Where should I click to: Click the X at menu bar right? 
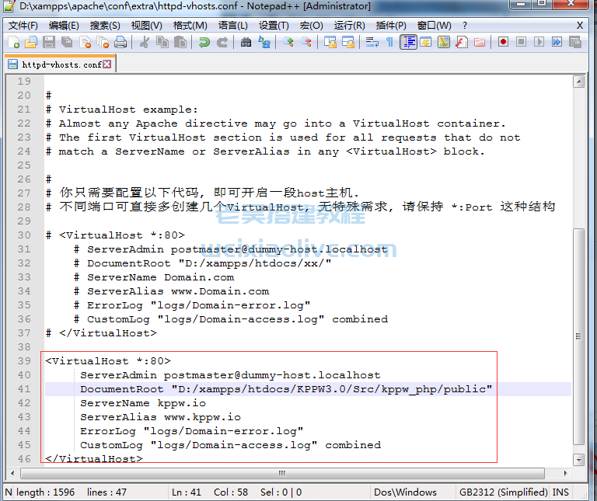click(x=580, y=26)
